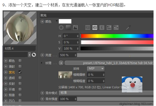The width and height of the screenshot is (156, 106).
Task: Click the 模糊偏移 0 % field
Action: coord(96,75)
